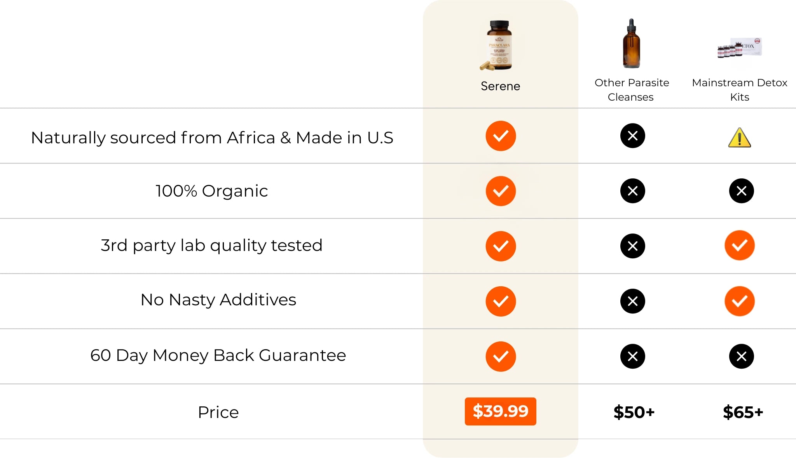Image resolution: width=796 pixels, height=458 pixels.
Task: Click the $50+ price text
Action: 634,412
